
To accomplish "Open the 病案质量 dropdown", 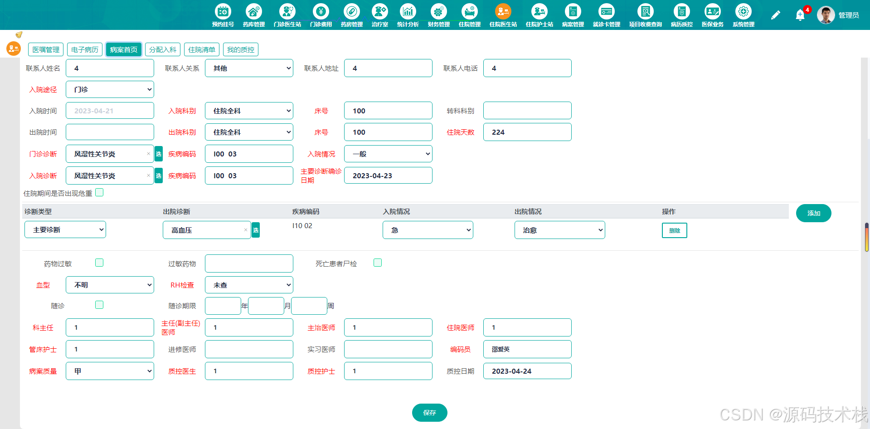I will coord(110,371).
